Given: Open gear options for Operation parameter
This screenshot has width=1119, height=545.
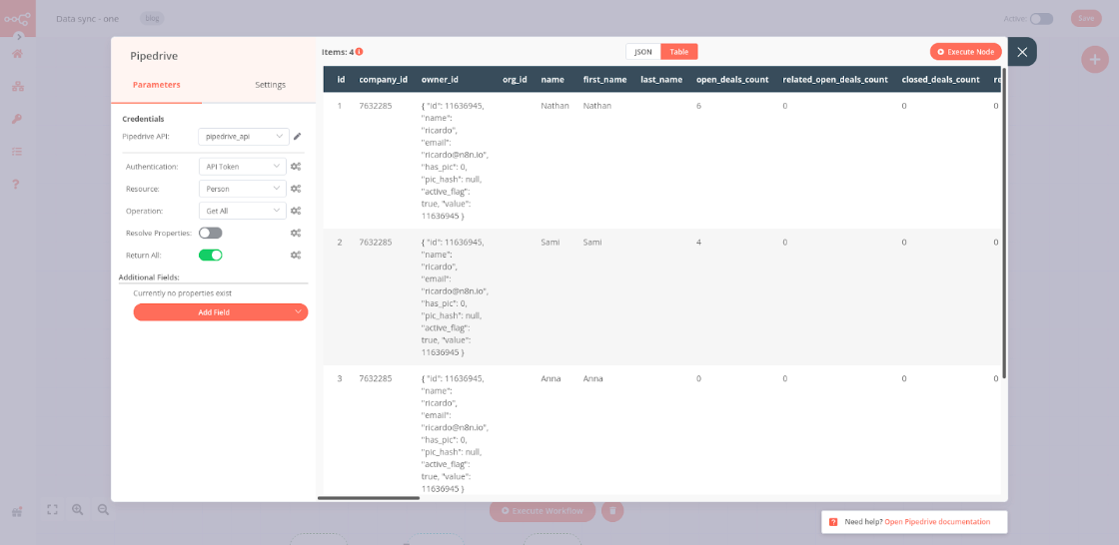Looking at the screenshot, I should (x=296, y=212).
